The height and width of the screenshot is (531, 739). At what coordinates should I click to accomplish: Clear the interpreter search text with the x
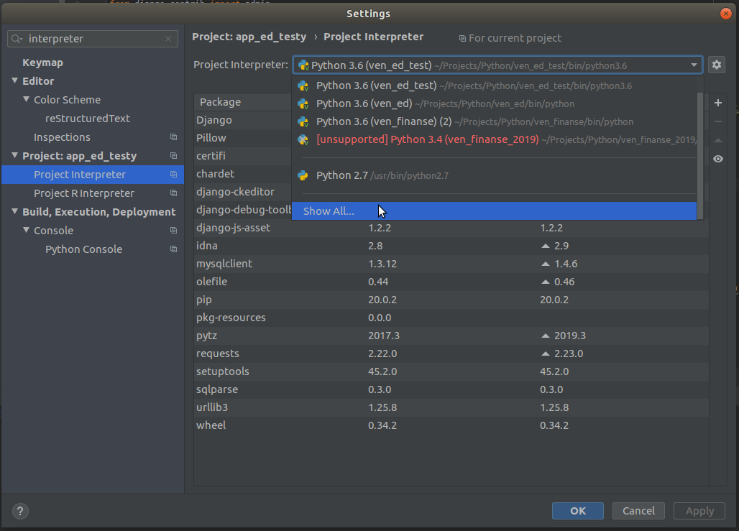[x=168, y=39]
